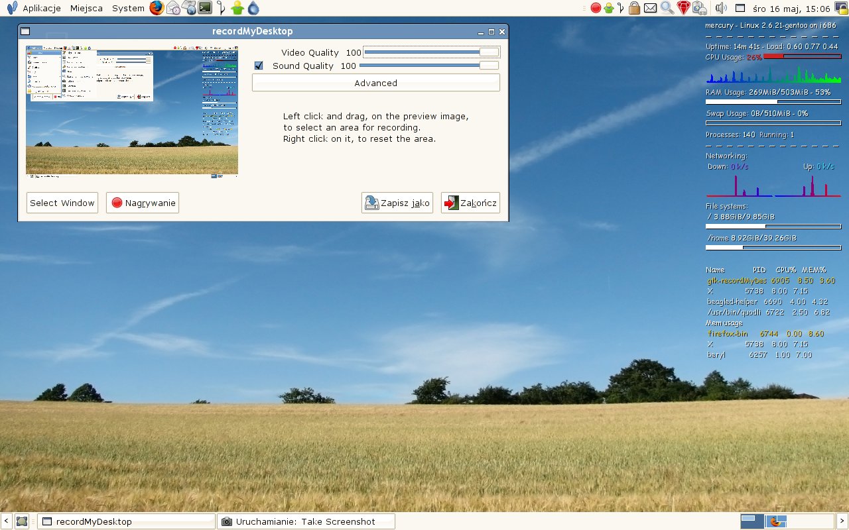
Task: Click the Swap Usage line
Action: tap(757, 113)
